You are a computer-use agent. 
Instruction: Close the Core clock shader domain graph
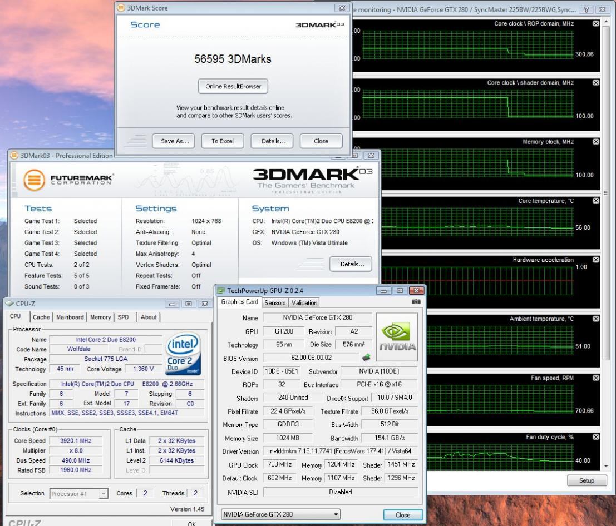point(595,82)
